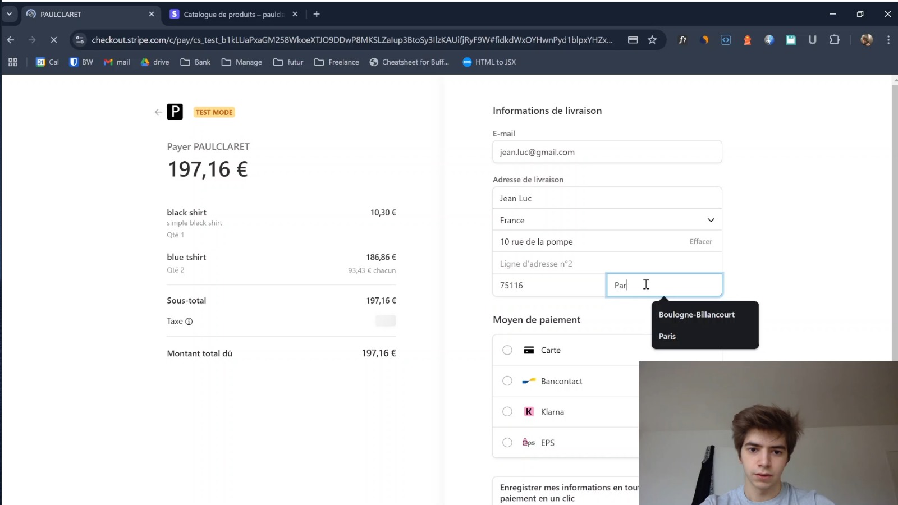Open the HTML to JSX bookmark
The image size is (898, 505).
[x=489, y=62]
